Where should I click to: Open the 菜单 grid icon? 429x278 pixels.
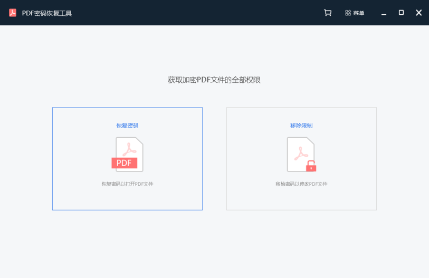click(x=348, y=13)
